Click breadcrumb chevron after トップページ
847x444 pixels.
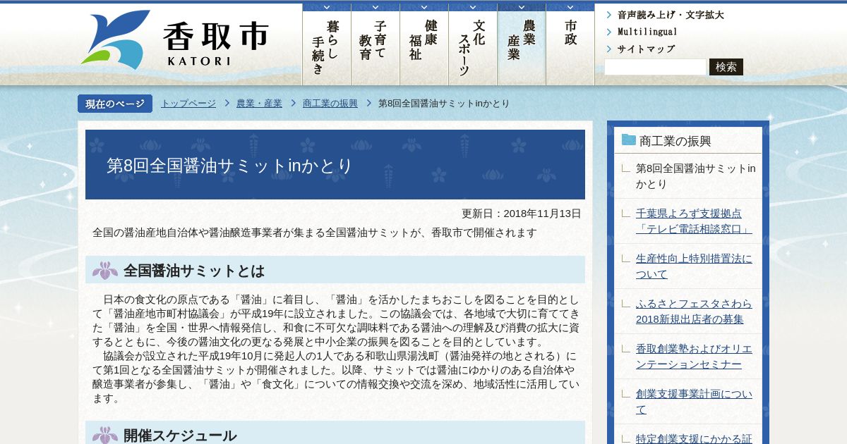tap(227, 104)
